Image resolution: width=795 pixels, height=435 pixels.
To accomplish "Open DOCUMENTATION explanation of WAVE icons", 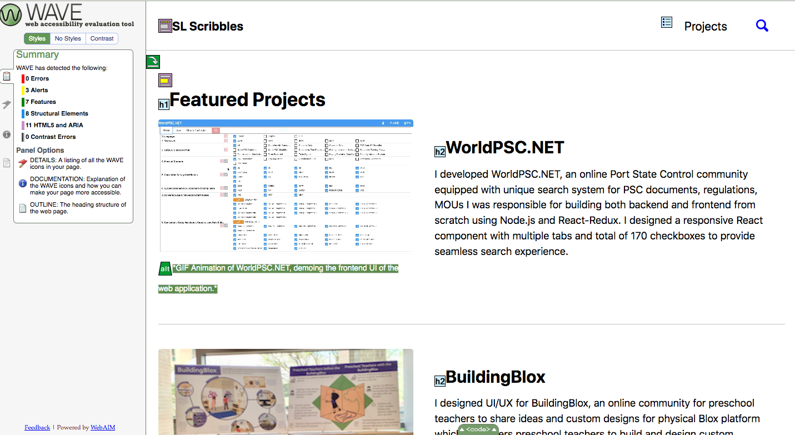I will point(78,186).
